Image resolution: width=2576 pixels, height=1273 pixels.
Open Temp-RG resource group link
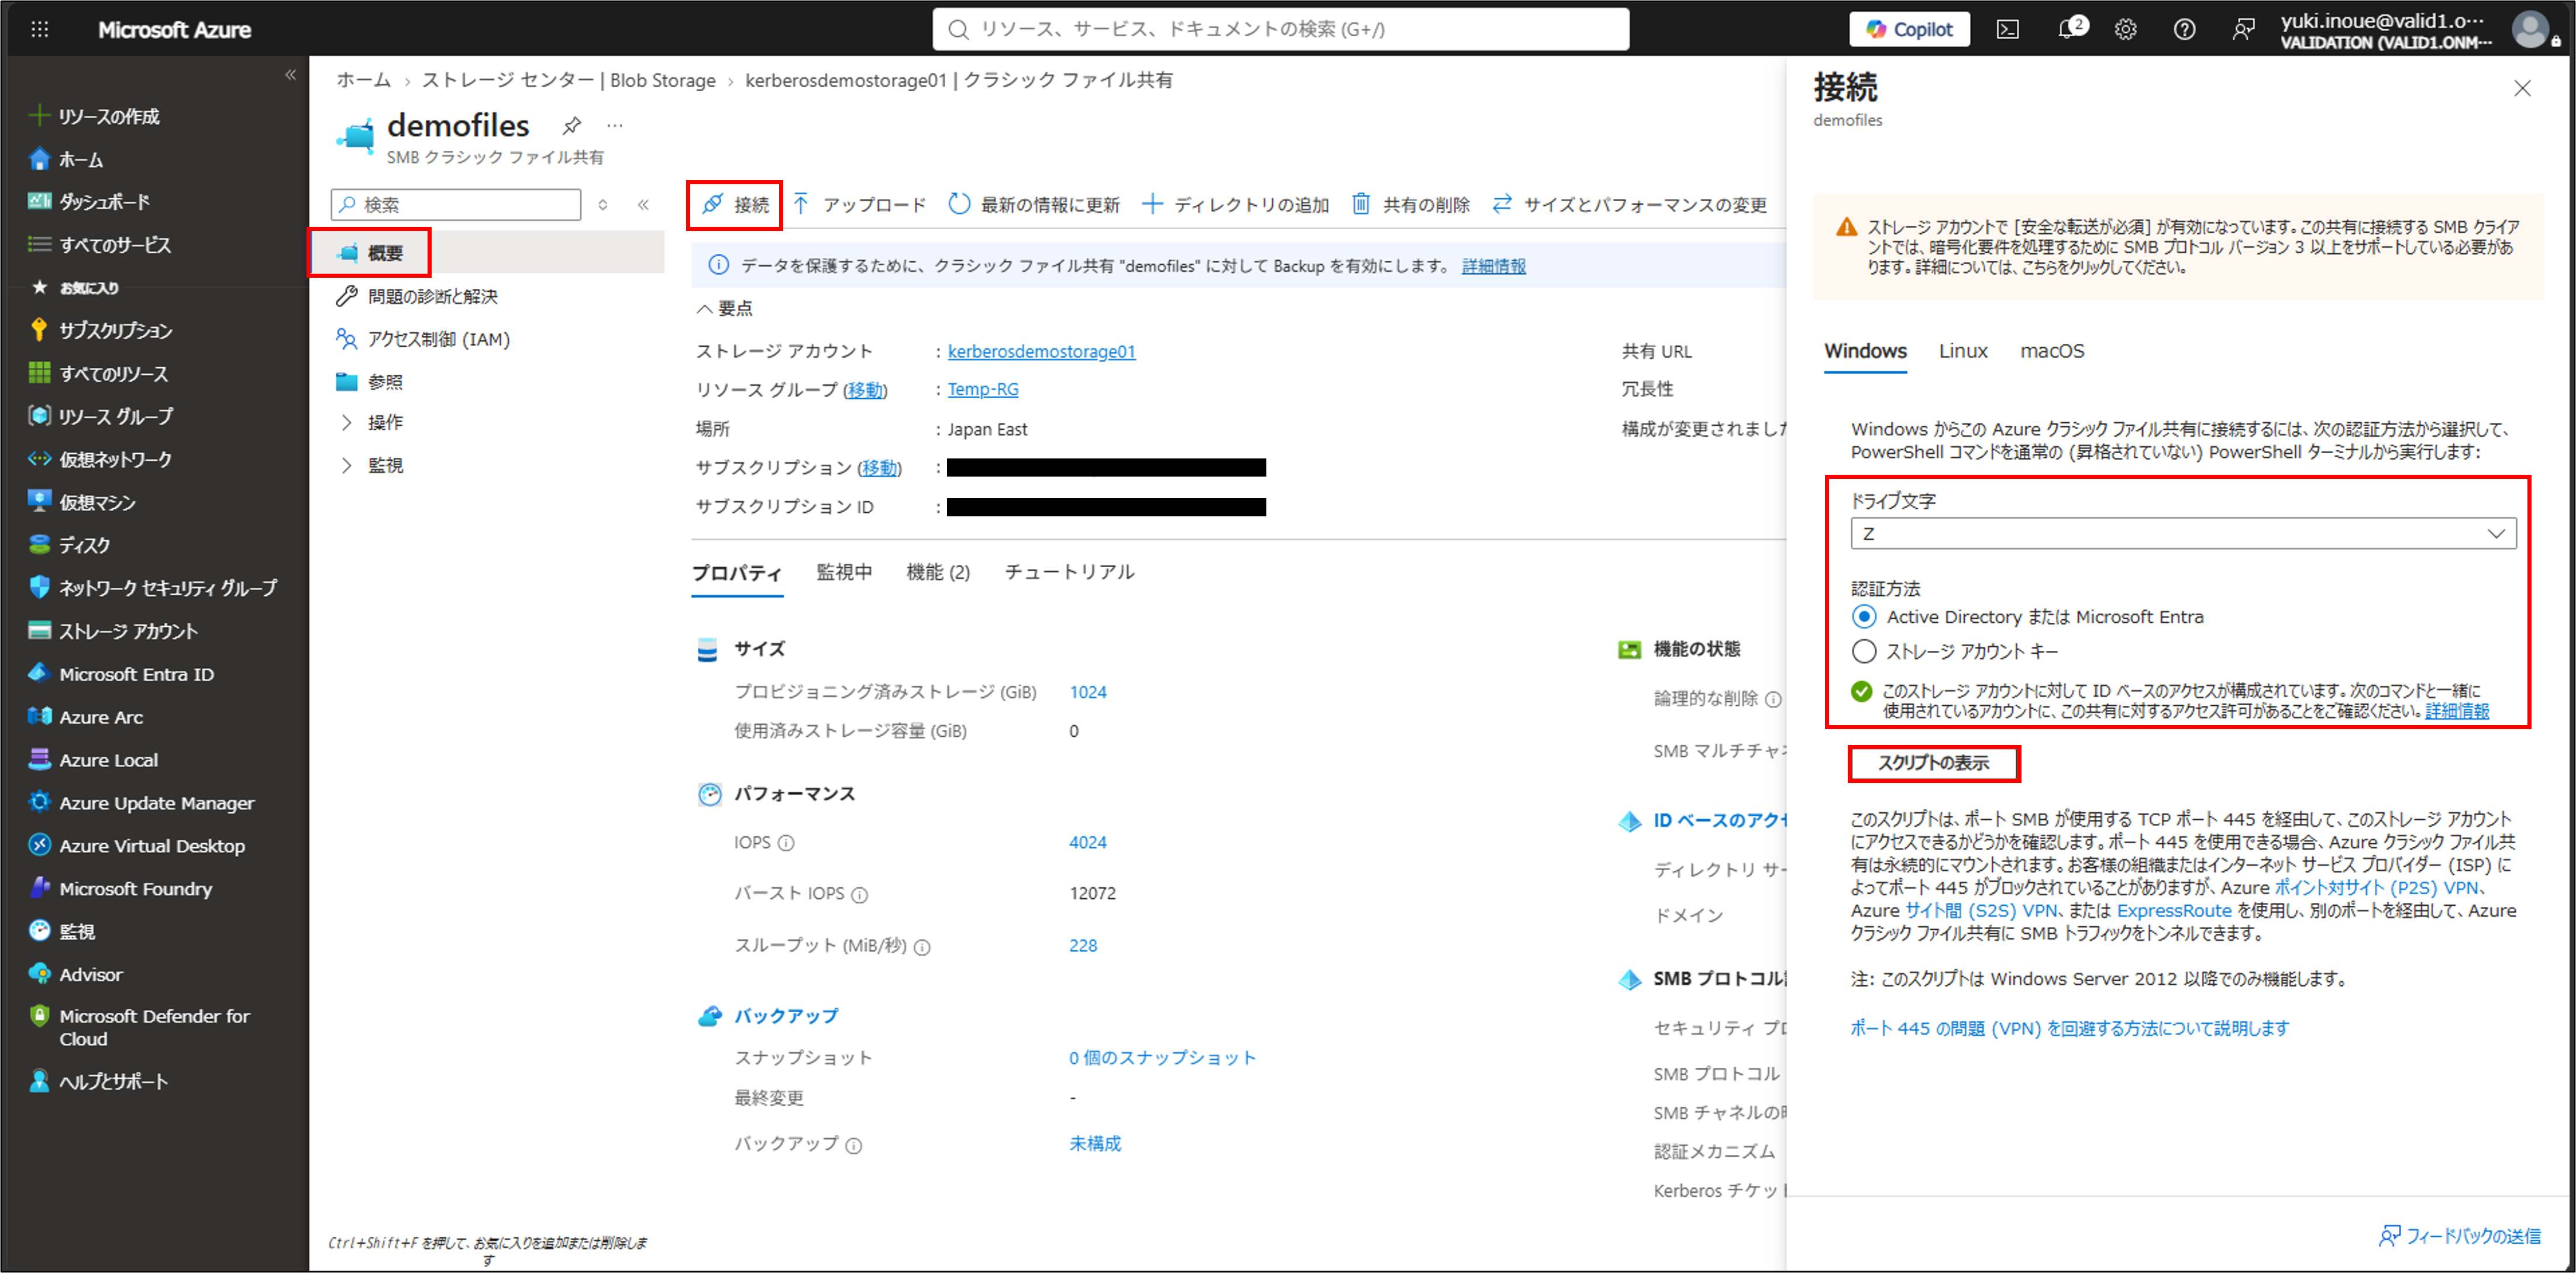pyautogui.click(x=983, y=389)
